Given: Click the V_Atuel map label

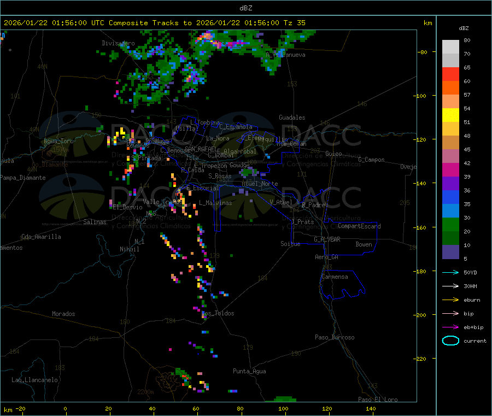Looking at the screenshot, I should (x=281, y=202).
